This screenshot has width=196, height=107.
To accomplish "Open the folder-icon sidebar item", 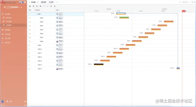I will point(14,43).
